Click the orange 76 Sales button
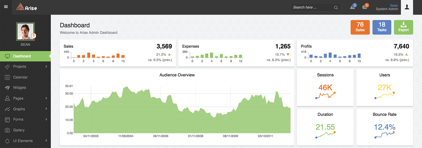422x148 pixels. coord(360,27)
